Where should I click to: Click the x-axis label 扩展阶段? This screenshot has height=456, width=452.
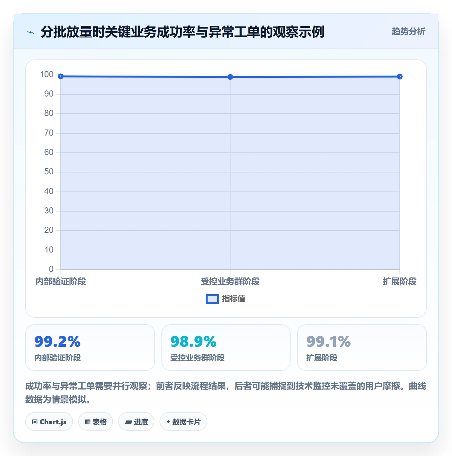tap(400, 282)
